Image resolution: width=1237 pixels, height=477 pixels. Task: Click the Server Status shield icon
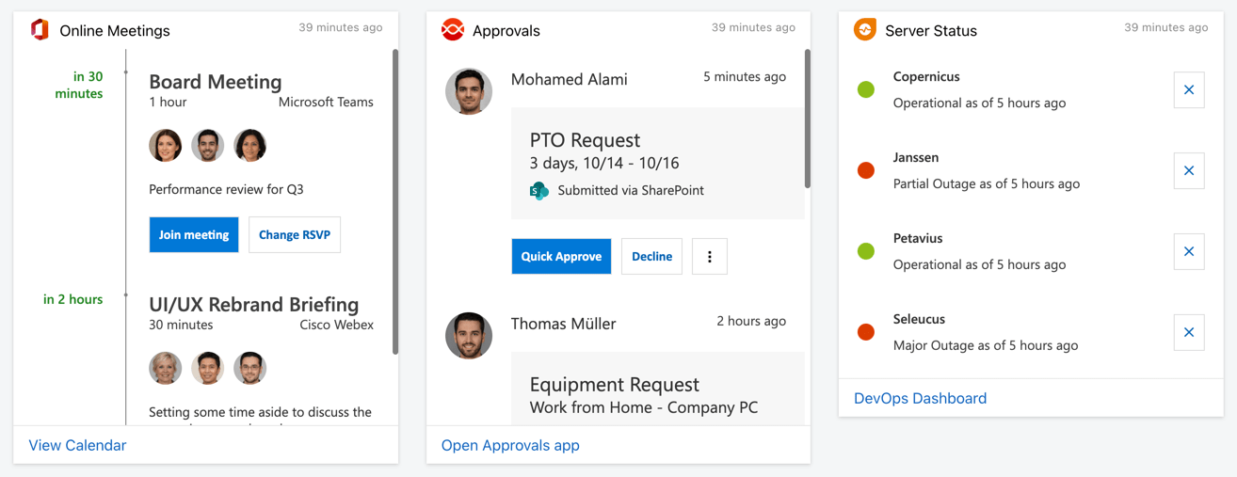pyautogui.click(x=865, y=30)
